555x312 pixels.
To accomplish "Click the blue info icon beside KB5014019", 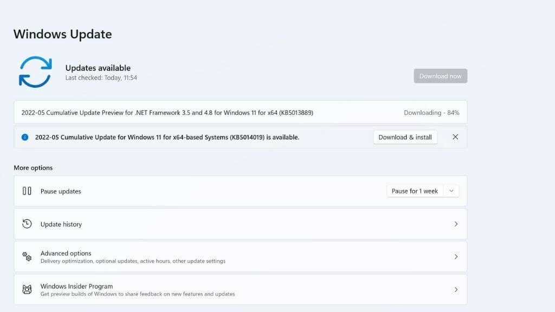I will click(25, 137).
